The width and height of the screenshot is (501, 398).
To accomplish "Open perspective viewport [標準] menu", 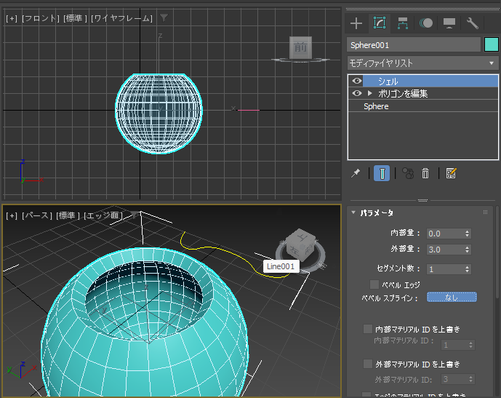I will (68, 216).
